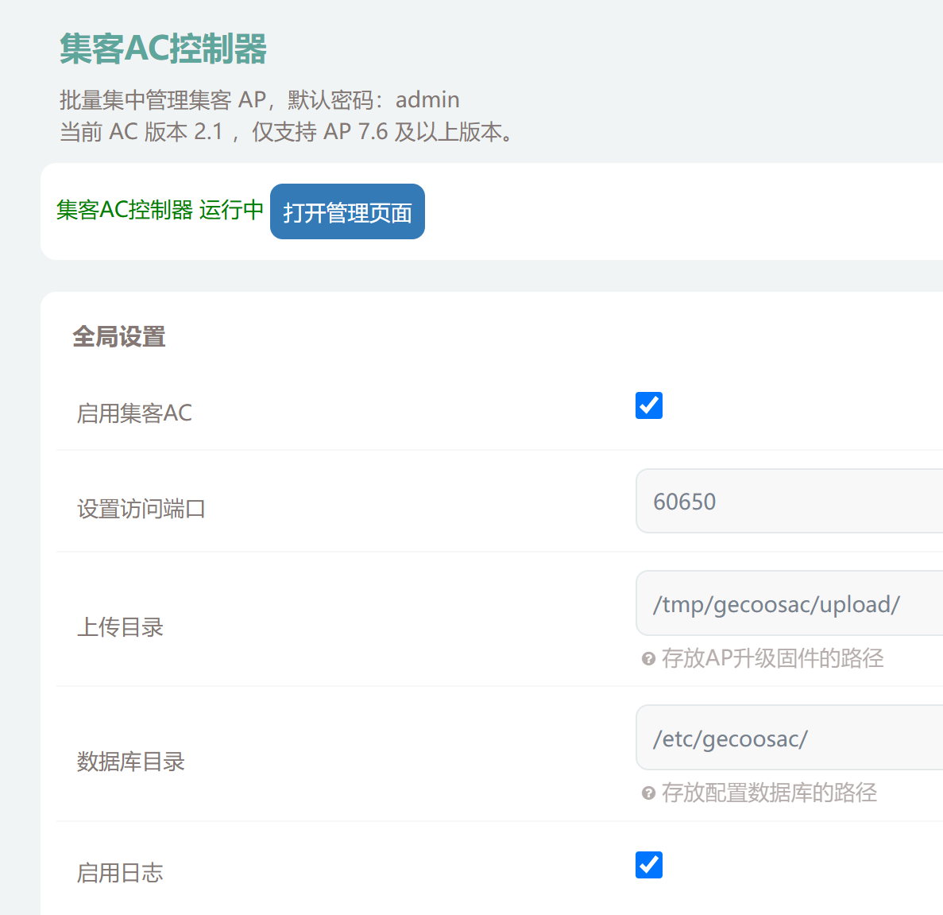
Task: Click the 上传目录 label
Action: [x=120, y=626]
